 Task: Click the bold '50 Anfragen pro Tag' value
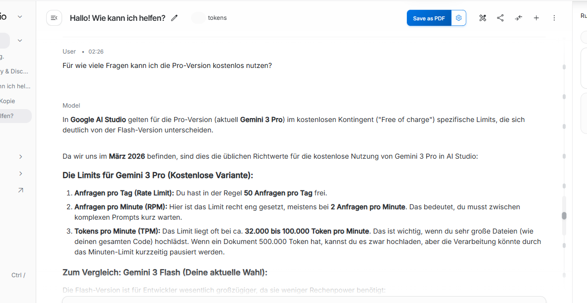click(x=278, y=193)
